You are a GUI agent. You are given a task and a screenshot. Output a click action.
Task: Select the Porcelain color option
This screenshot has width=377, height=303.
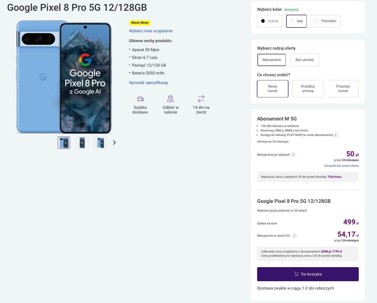[325, 21]
